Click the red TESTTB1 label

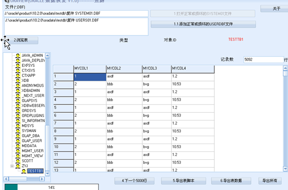(x=236, y=39)
